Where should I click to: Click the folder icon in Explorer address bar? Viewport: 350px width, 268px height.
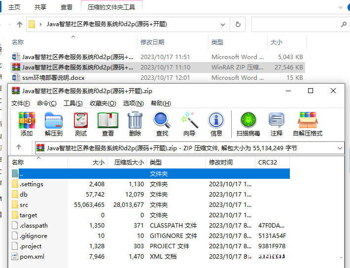(x=32, y=24)
